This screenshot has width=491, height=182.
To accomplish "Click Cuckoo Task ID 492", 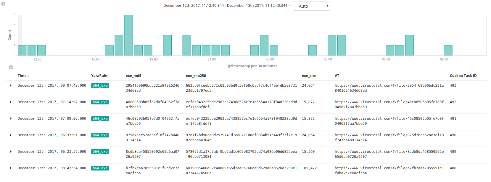I will pyautogui.click(x=453, y=102).
